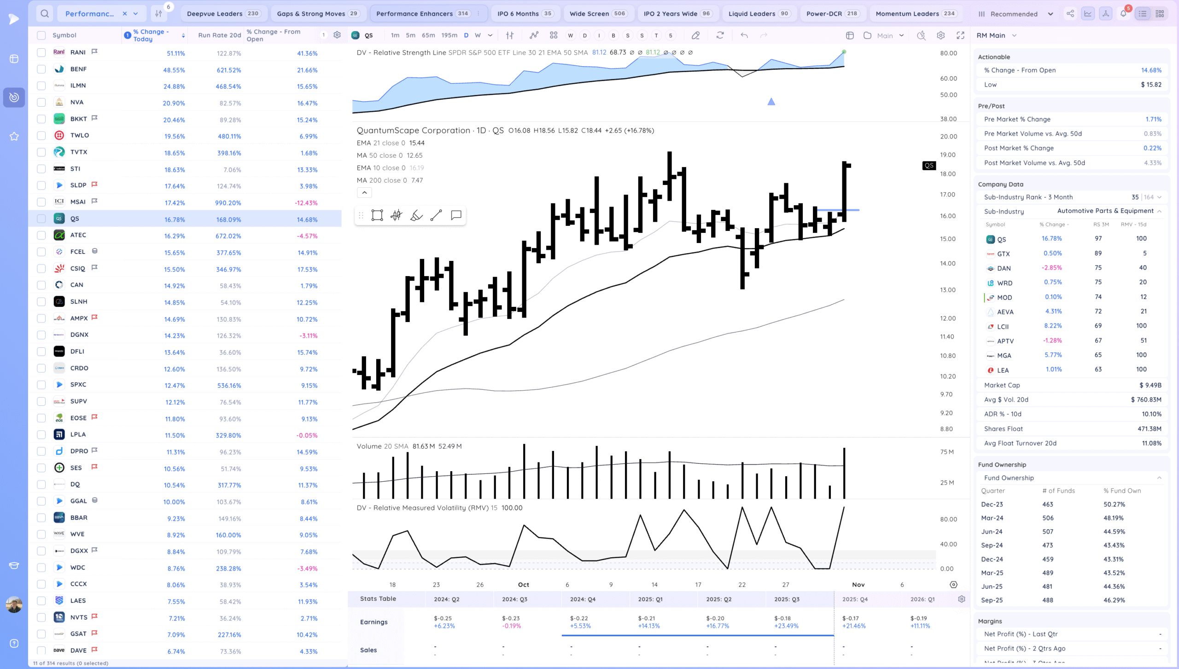1179x669 pixels.
Task: Click the chart refresh icon
Action: click(720, 35)
